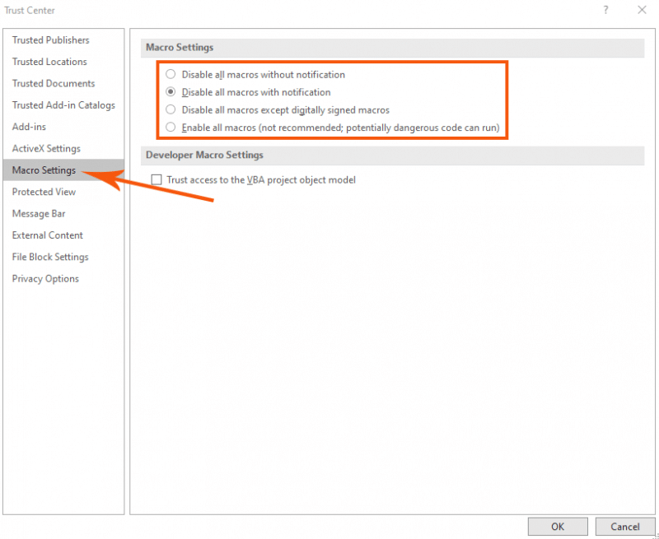The height and width of the screenshot is (539, 659).
Task: Check trust access to VBA project object model
Action: [156, 179]
